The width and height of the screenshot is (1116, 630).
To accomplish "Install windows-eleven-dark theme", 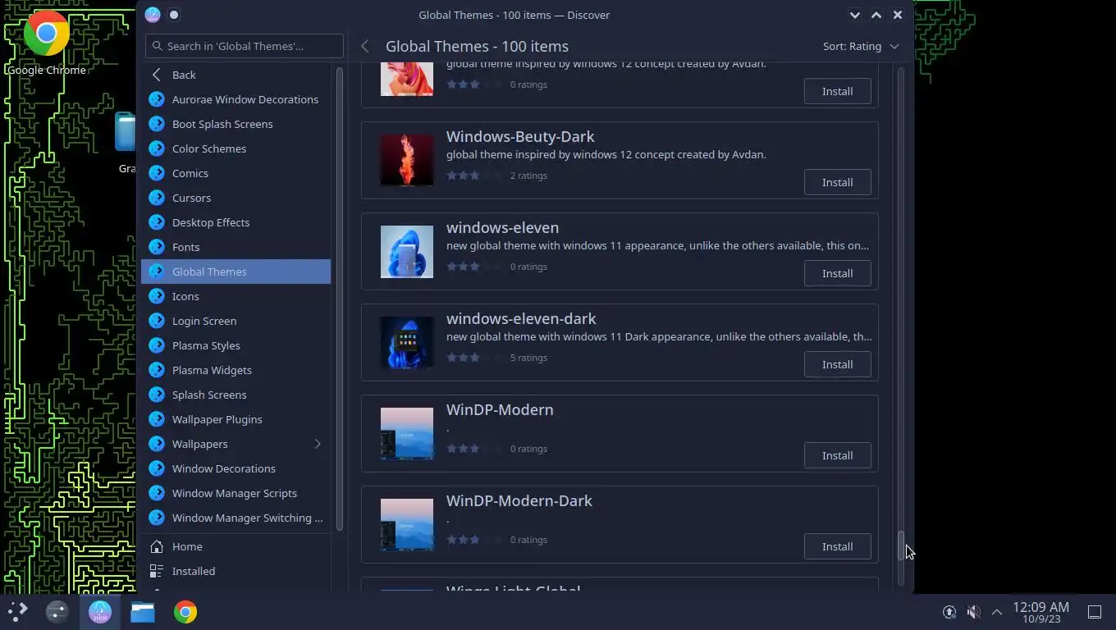I will tap(837, 364).
